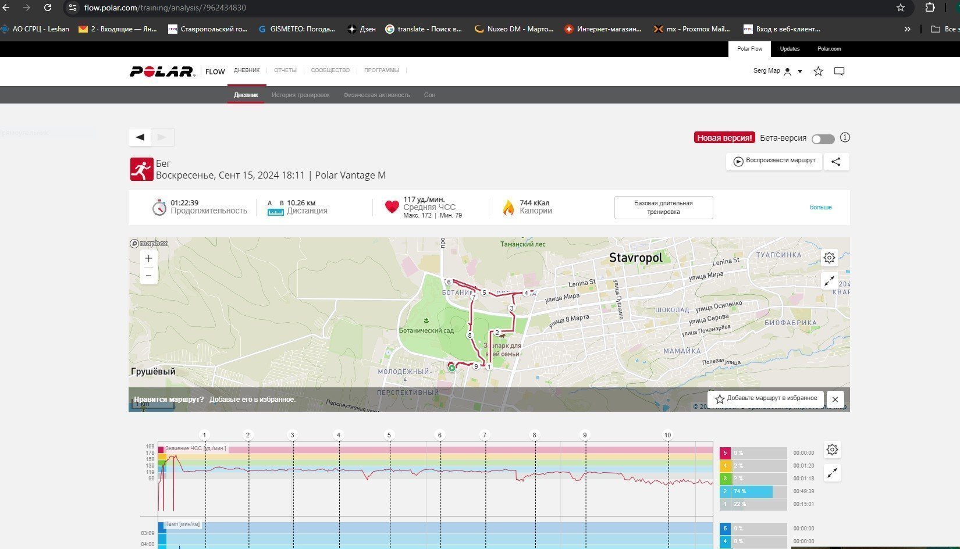Viewport: 960px width, 549px height.
Task: Click the flame calories icon
Action: 509,208
